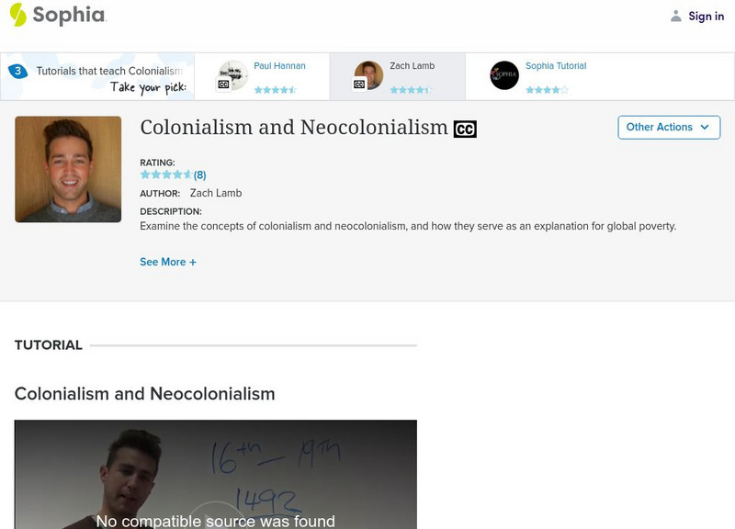
Task: Click the CC badge on Zach Lamb's thumbnail
Action: pyautogui.click(x=359, y=84)
